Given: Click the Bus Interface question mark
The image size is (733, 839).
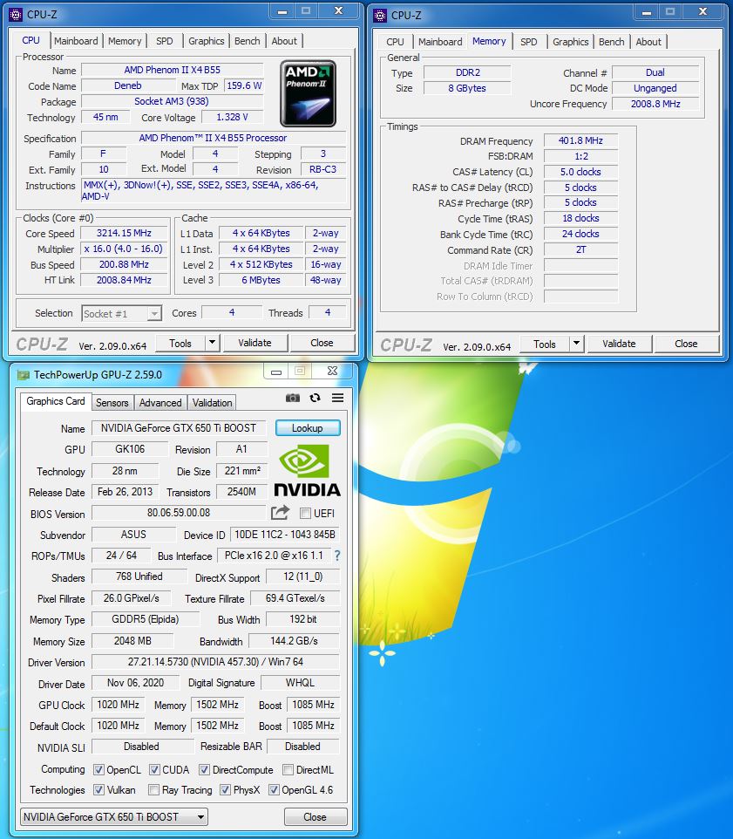Looking at the screenshot, I should (336, 556).
